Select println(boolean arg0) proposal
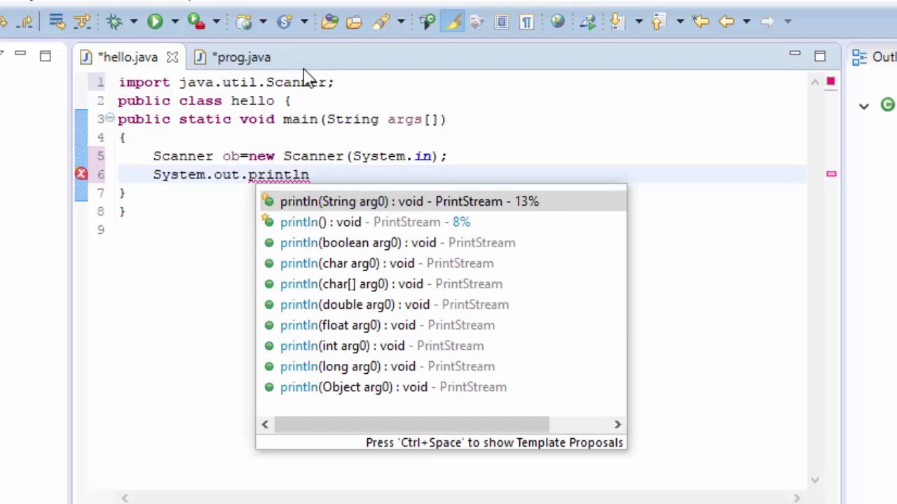The width and height of the screenshot is (897, 504). (441, 243)
